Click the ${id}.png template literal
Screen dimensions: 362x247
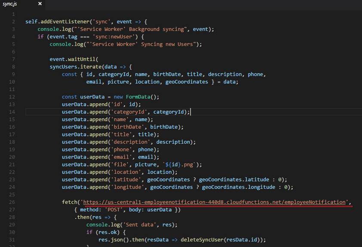coord(179,165)
